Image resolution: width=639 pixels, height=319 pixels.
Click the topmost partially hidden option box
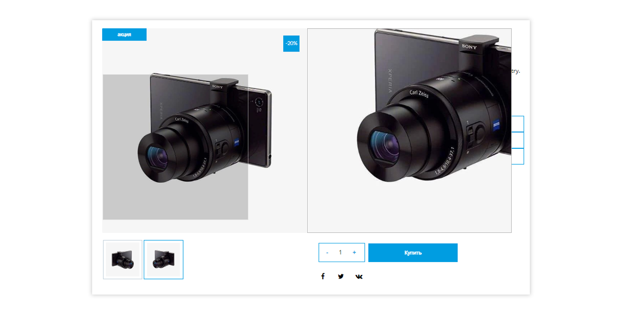(518, 124)
